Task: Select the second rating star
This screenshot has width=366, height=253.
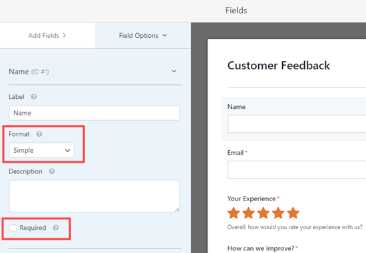Action: click(249, 213)
